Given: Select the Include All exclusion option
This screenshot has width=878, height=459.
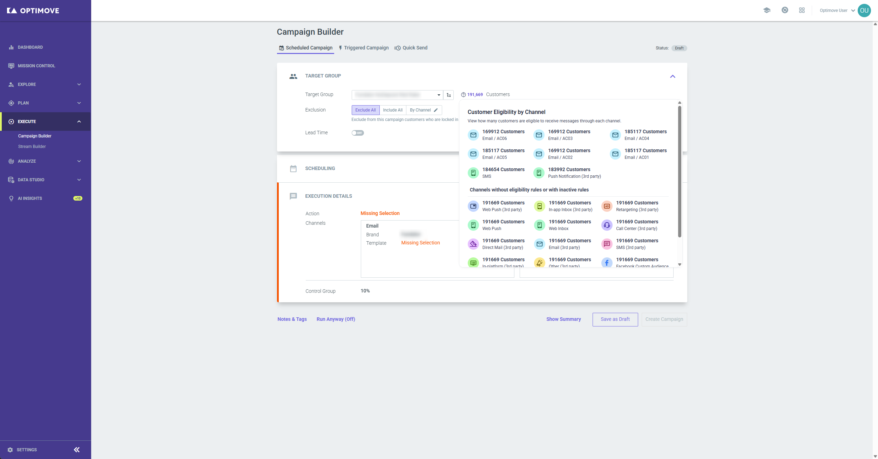Looking at the screenshot, I should [x=393, y=110].
